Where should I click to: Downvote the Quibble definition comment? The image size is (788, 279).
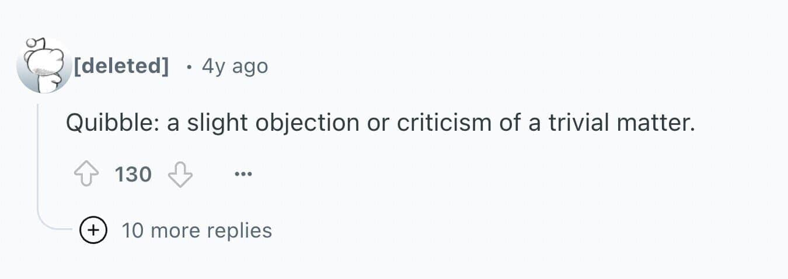coord(180,174)
